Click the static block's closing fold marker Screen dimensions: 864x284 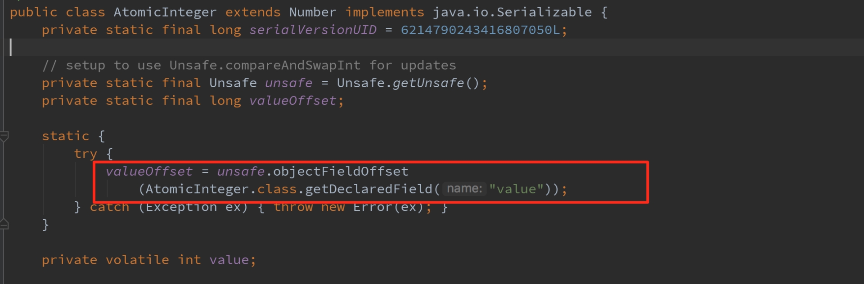[x=4, y=224]
